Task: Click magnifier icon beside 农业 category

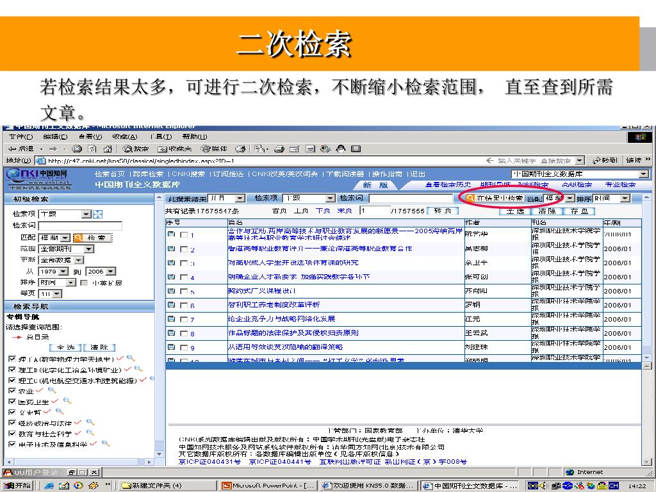Action: pos(52,390)
